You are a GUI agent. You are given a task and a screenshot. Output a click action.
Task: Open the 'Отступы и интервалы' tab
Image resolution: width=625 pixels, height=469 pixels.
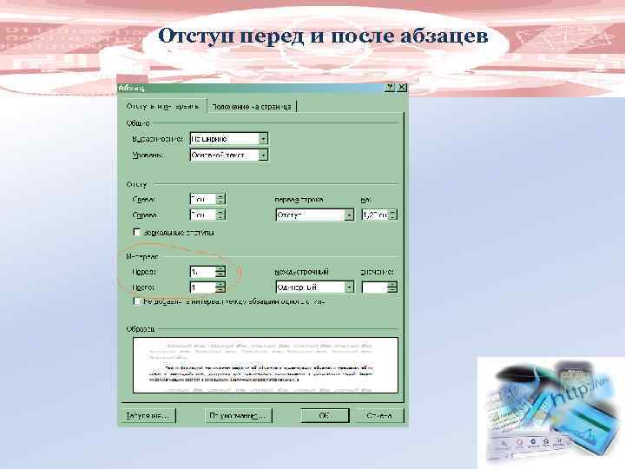pos(162,107)
